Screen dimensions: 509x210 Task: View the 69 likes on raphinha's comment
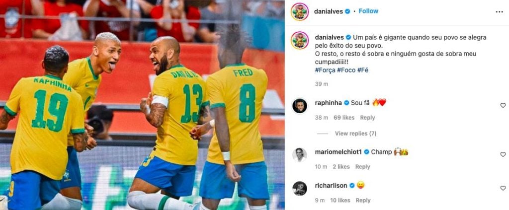(344, 118)
